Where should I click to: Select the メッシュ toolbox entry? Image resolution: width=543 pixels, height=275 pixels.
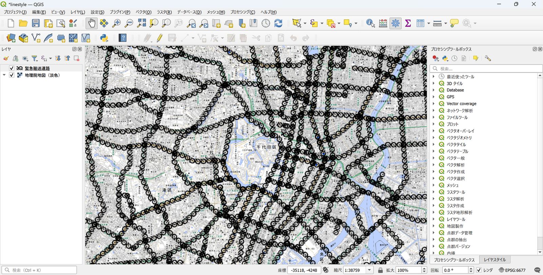tap(452, 185)
